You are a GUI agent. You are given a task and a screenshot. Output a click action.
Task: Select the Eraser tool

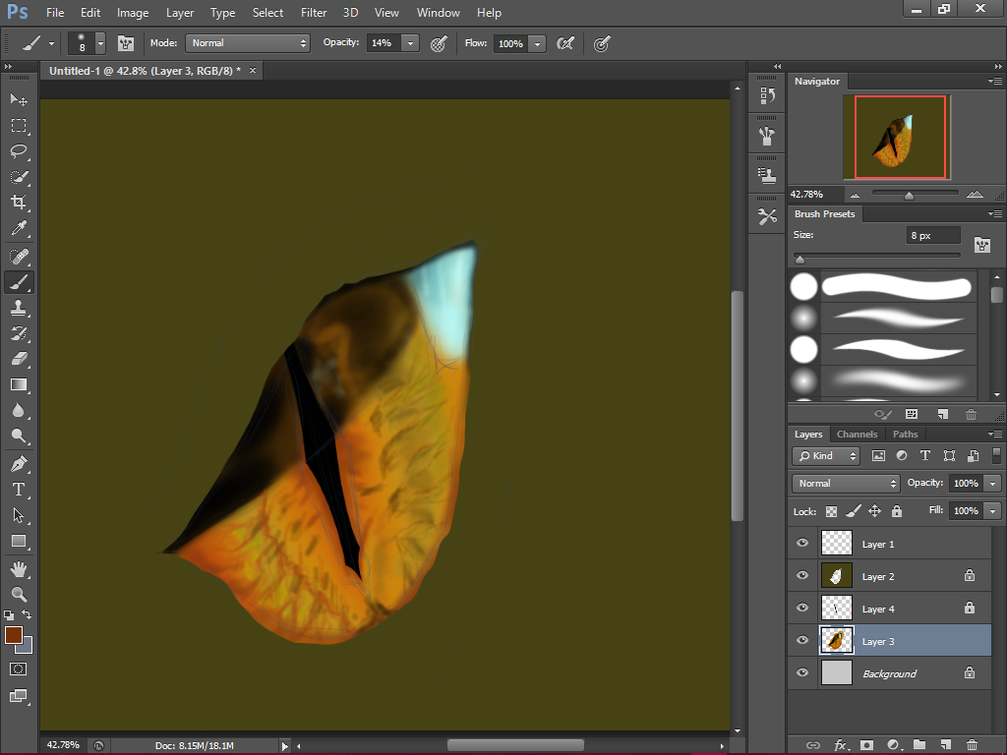19,359
